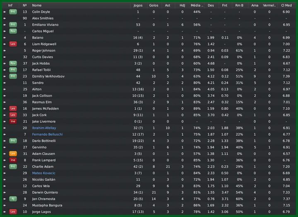Click the Rj badge for Jan Chramosta
The height and width of the screenshot is (217, 298).
coord(13,199)
